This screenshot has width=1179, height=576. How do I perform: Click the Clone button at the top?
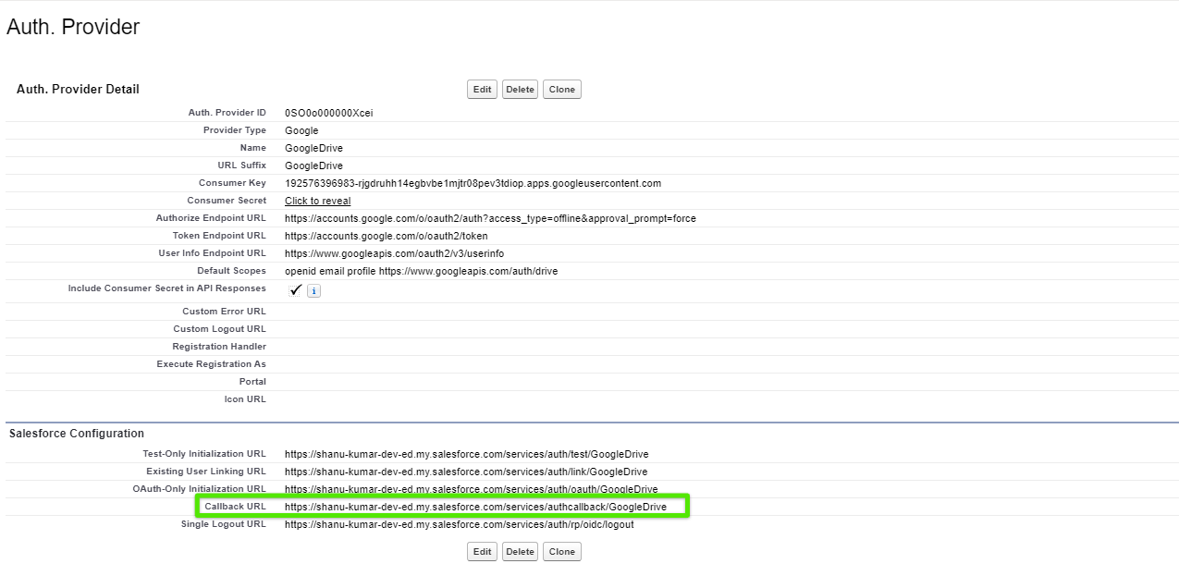pos(561,89)
